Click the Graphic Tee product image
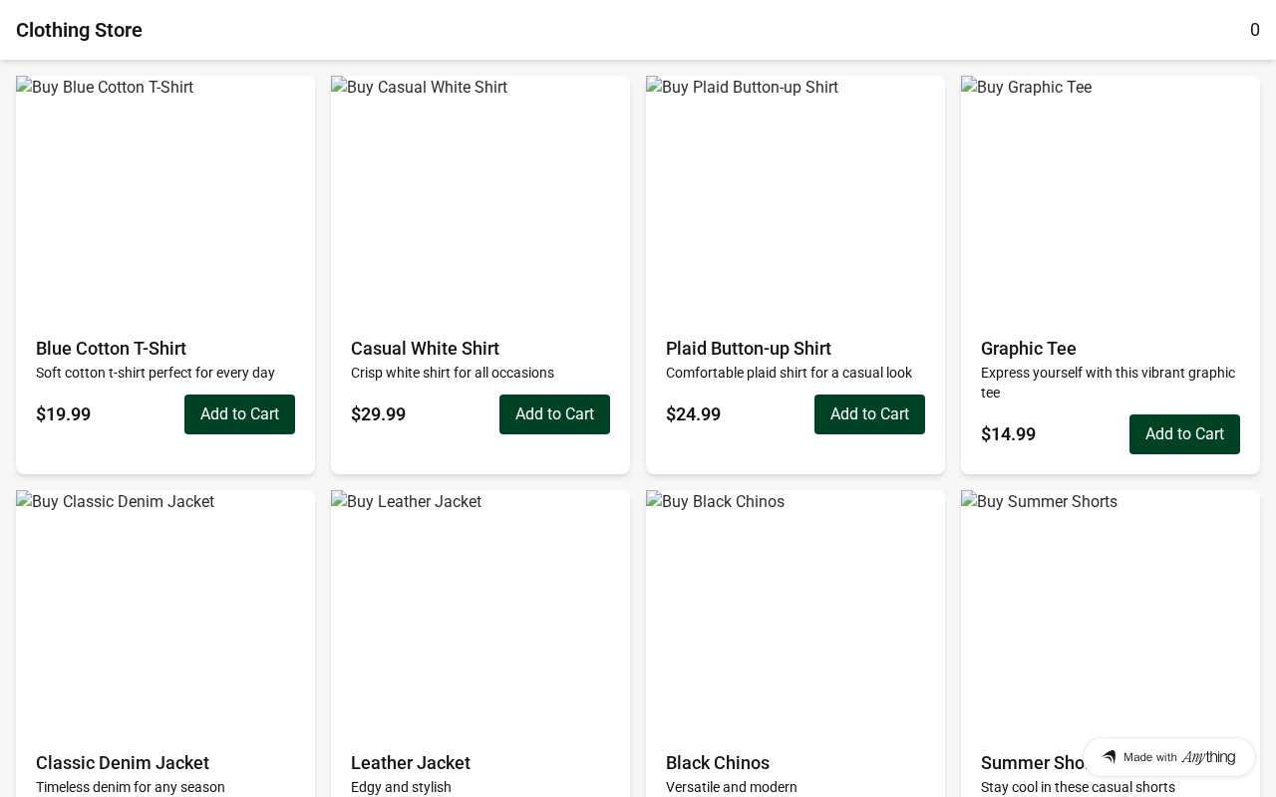This screenshot has height=797, width=1276. click(x=1111, y=197)
